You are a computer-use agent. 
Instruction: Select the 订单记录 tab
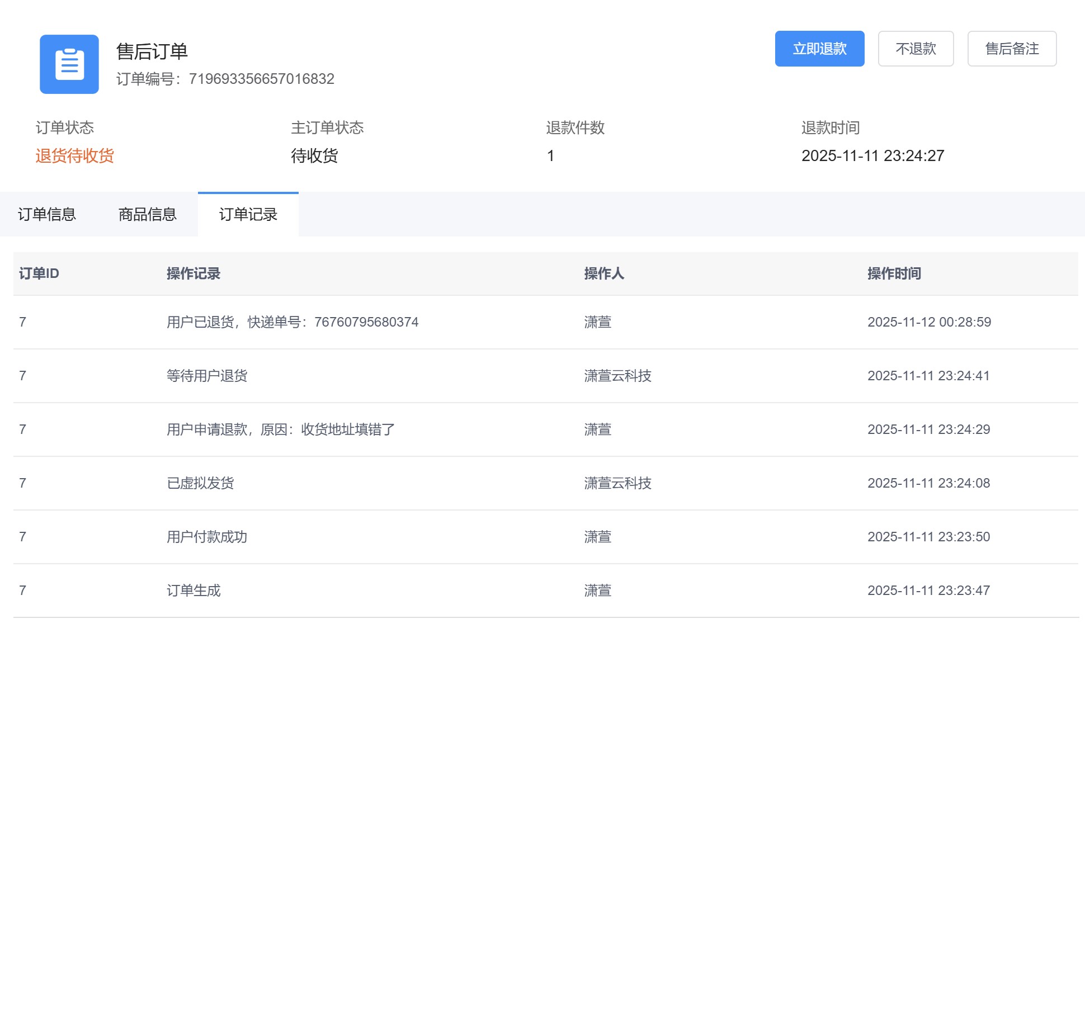click(x=248, y=214)
